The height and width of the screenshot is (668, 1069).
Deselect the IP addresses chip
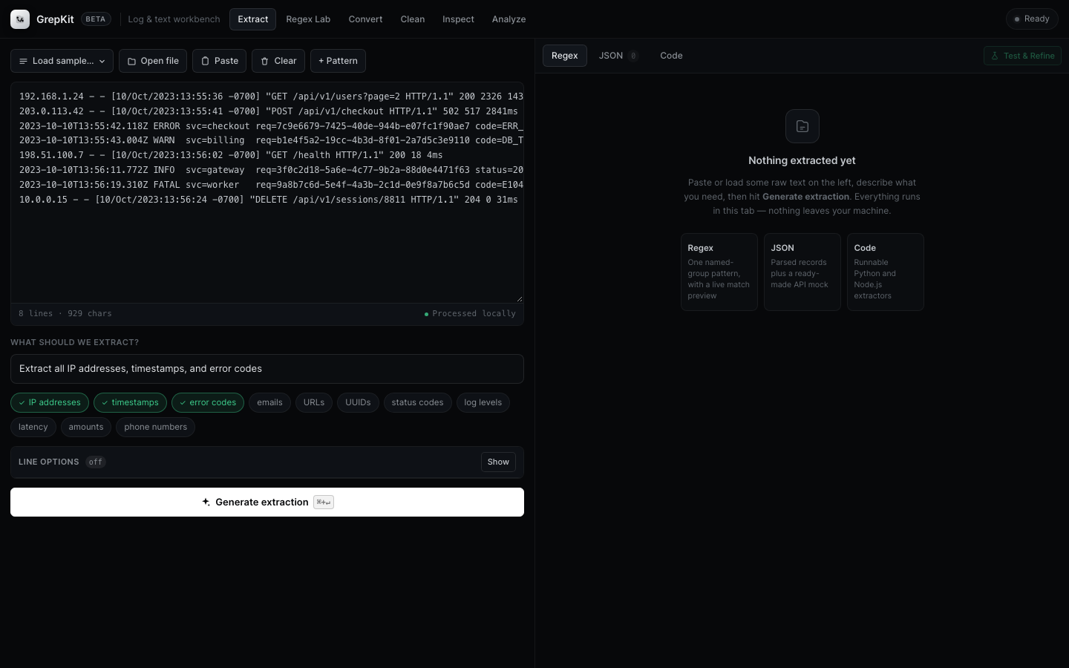pos(50,402)
